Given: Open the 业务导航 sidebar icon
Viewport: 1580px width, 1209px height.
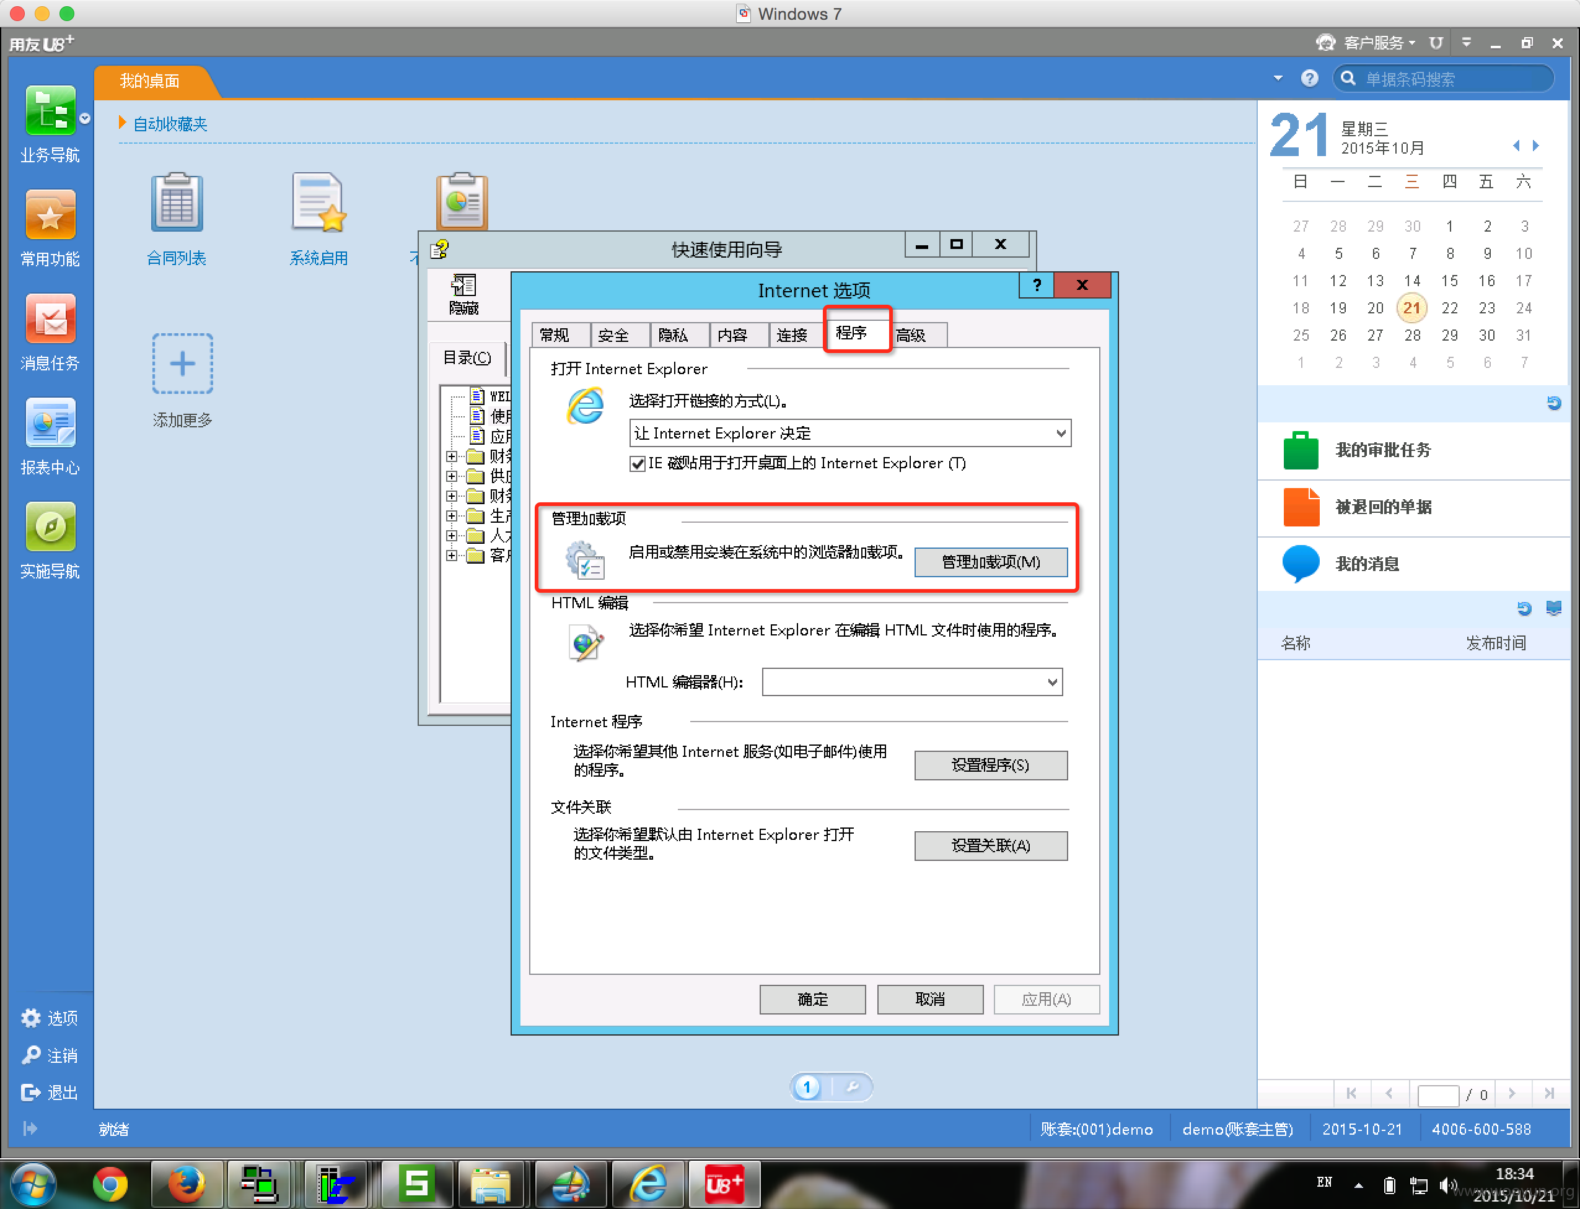Looking at the screenshot, I should pyautogui.click(x=50, y=111).
